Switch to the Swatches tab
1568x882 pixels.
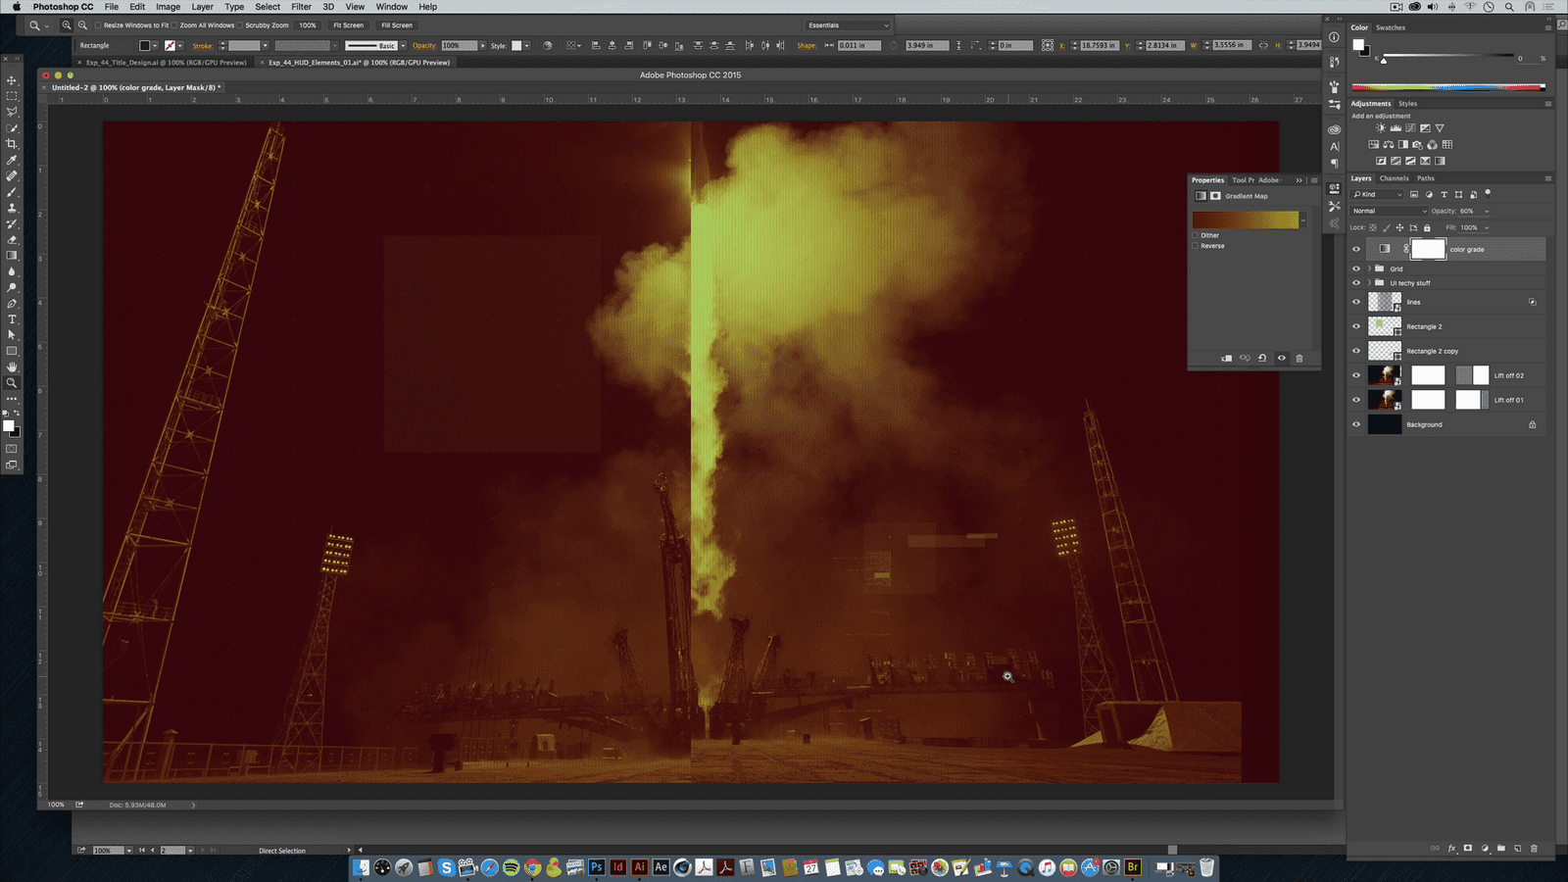pyautogui.click(x=1390, y=27)
